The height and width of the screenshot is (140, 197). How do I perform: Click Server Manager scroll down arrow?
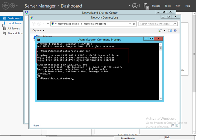coord(194,133)
